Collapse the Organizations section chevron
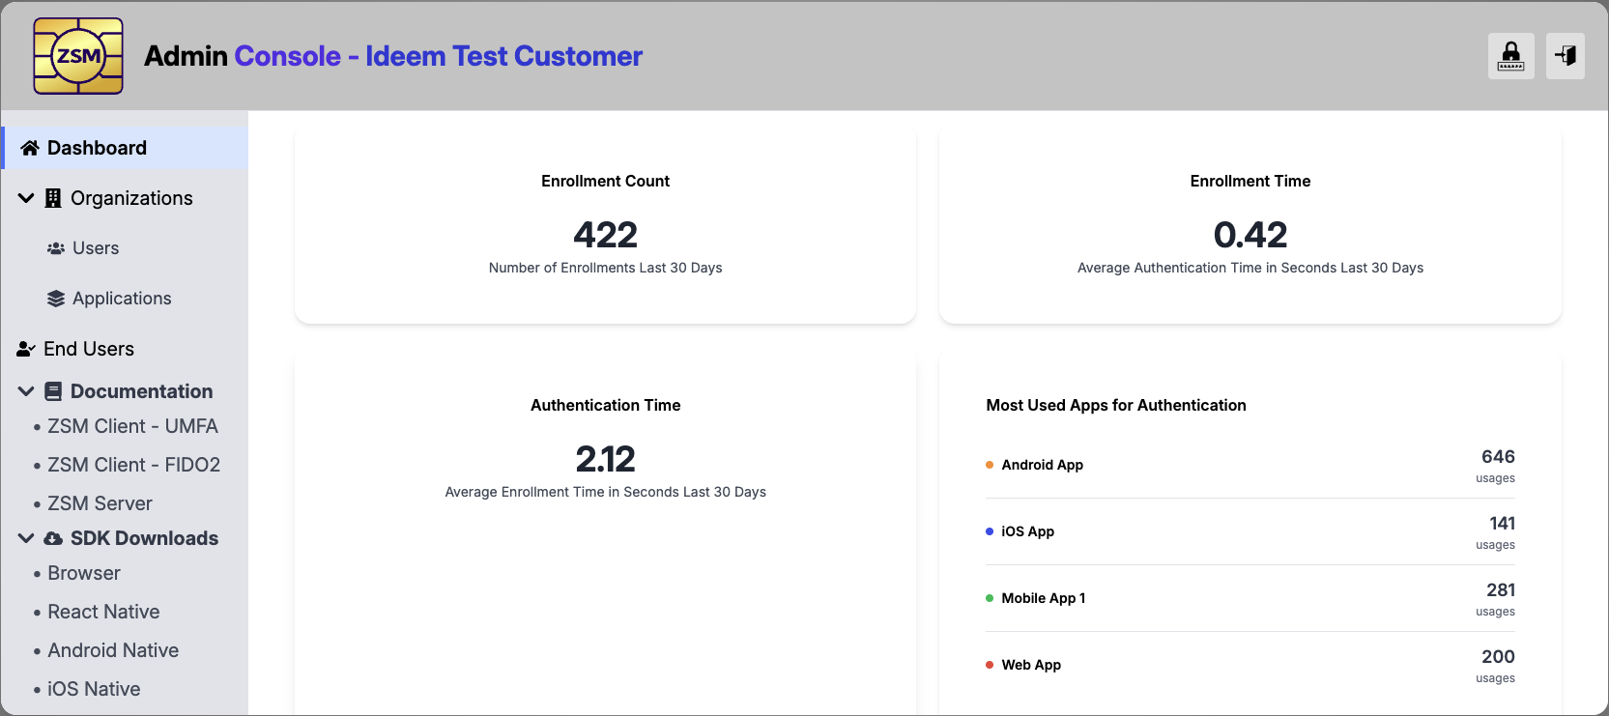 point(26,198)
